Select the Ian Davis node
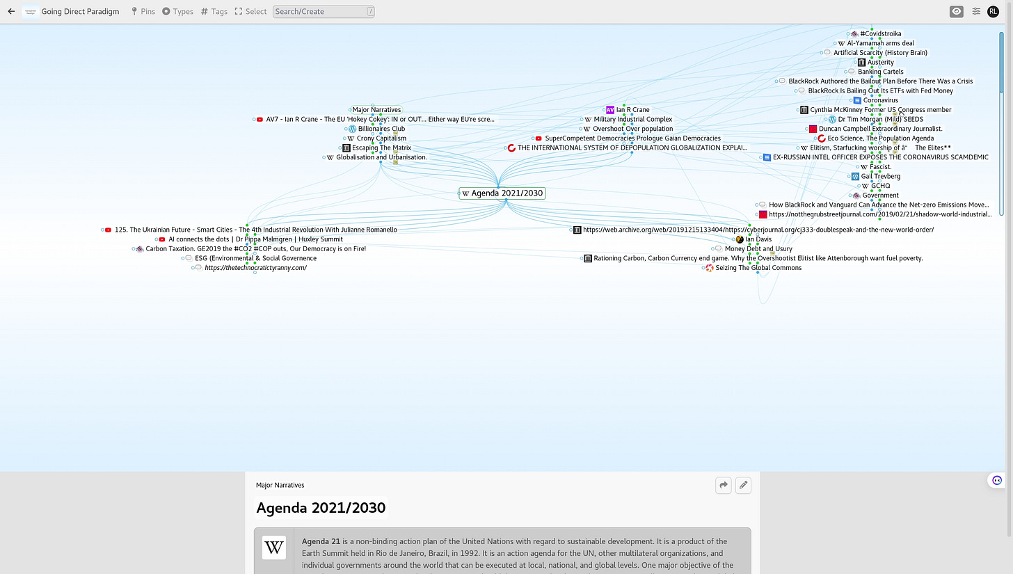The image size is (1013, 574). click(753, 239)
